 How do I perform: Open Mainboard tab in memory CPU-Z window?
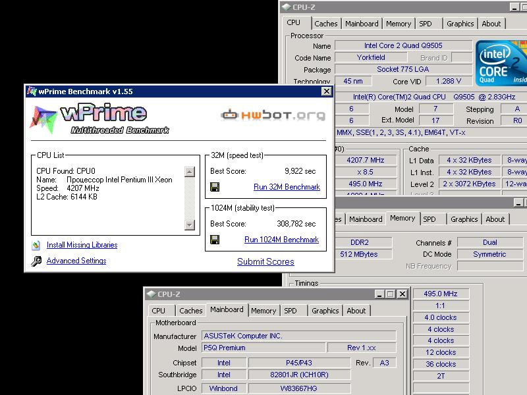point(366,219)
